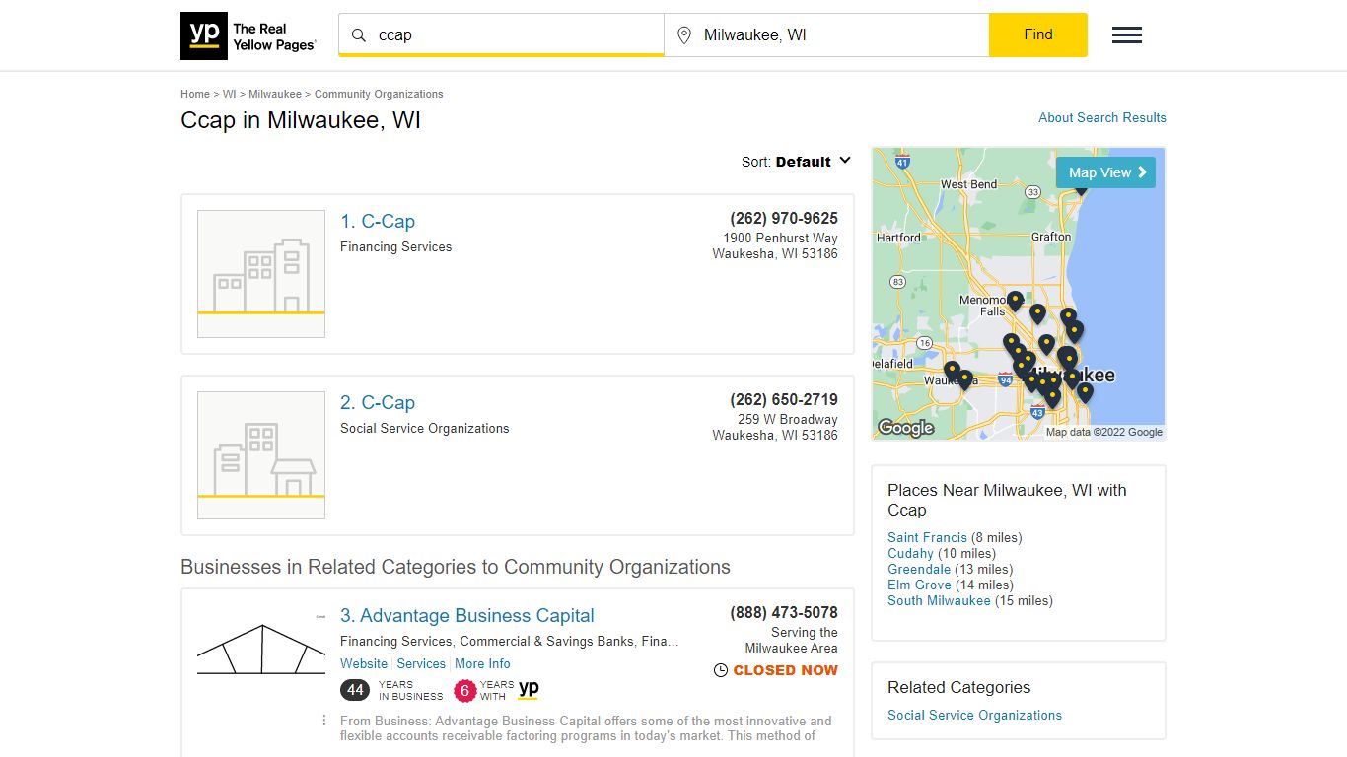
Task: Click the second C-Cap building thumbnail
Action: [x=261, y=455]
